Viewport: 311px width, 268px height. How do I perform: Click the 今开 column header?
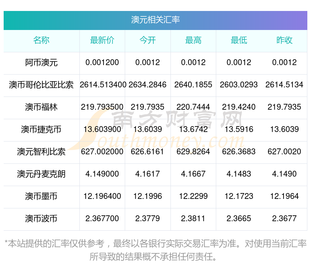point(147,40)
